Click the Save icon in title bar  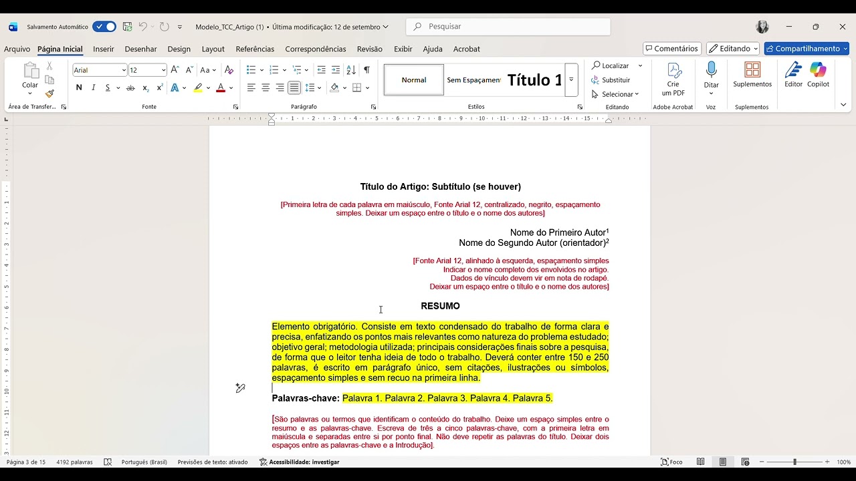tap(127, 27)
